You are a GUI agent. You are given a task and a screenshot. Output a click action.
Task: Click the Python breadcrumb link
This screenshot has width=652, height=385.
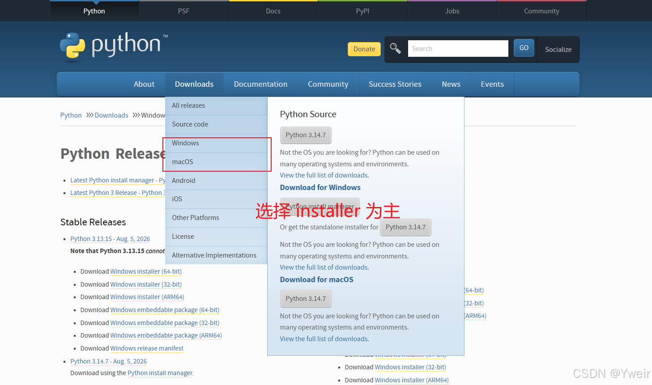71,115
